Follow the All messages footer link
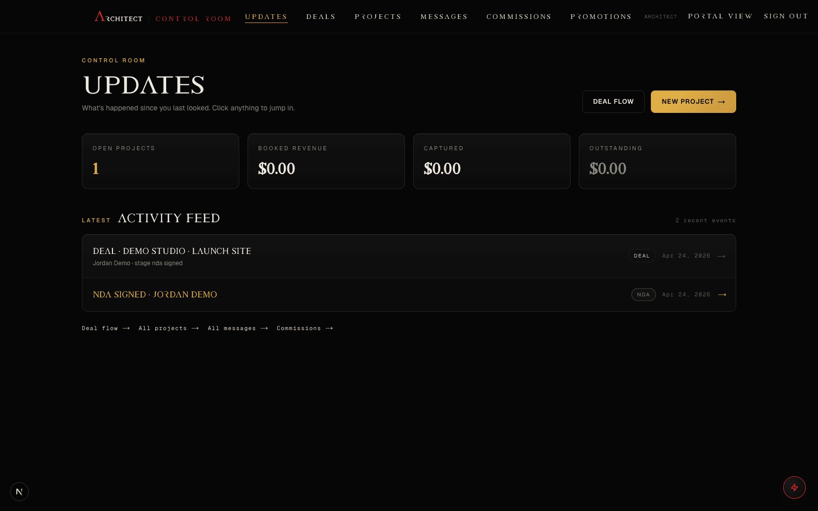The height and width of the screenshot is (511, 818). click(238, 329)
